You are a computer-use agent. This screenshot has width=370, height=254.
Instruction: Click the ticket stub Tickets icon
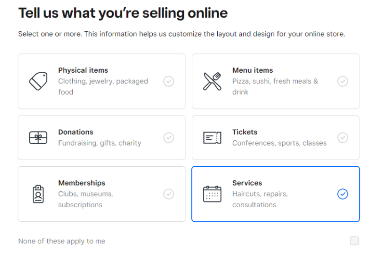click(212, 138)
